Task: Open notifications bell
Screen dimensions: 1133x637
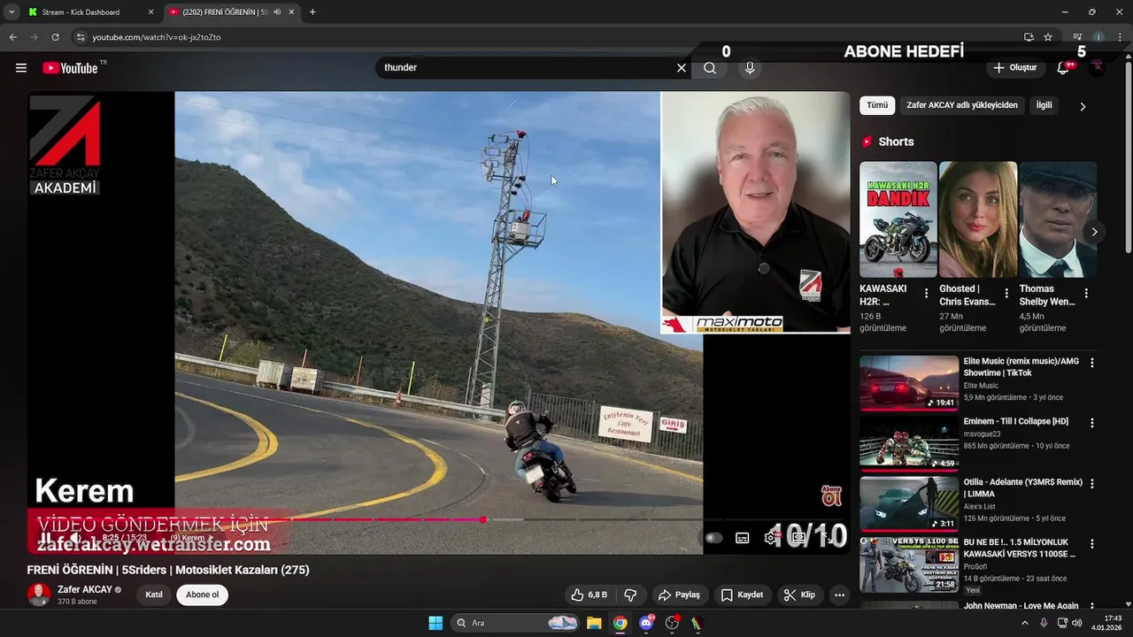Action: [x=1063, y=68]
